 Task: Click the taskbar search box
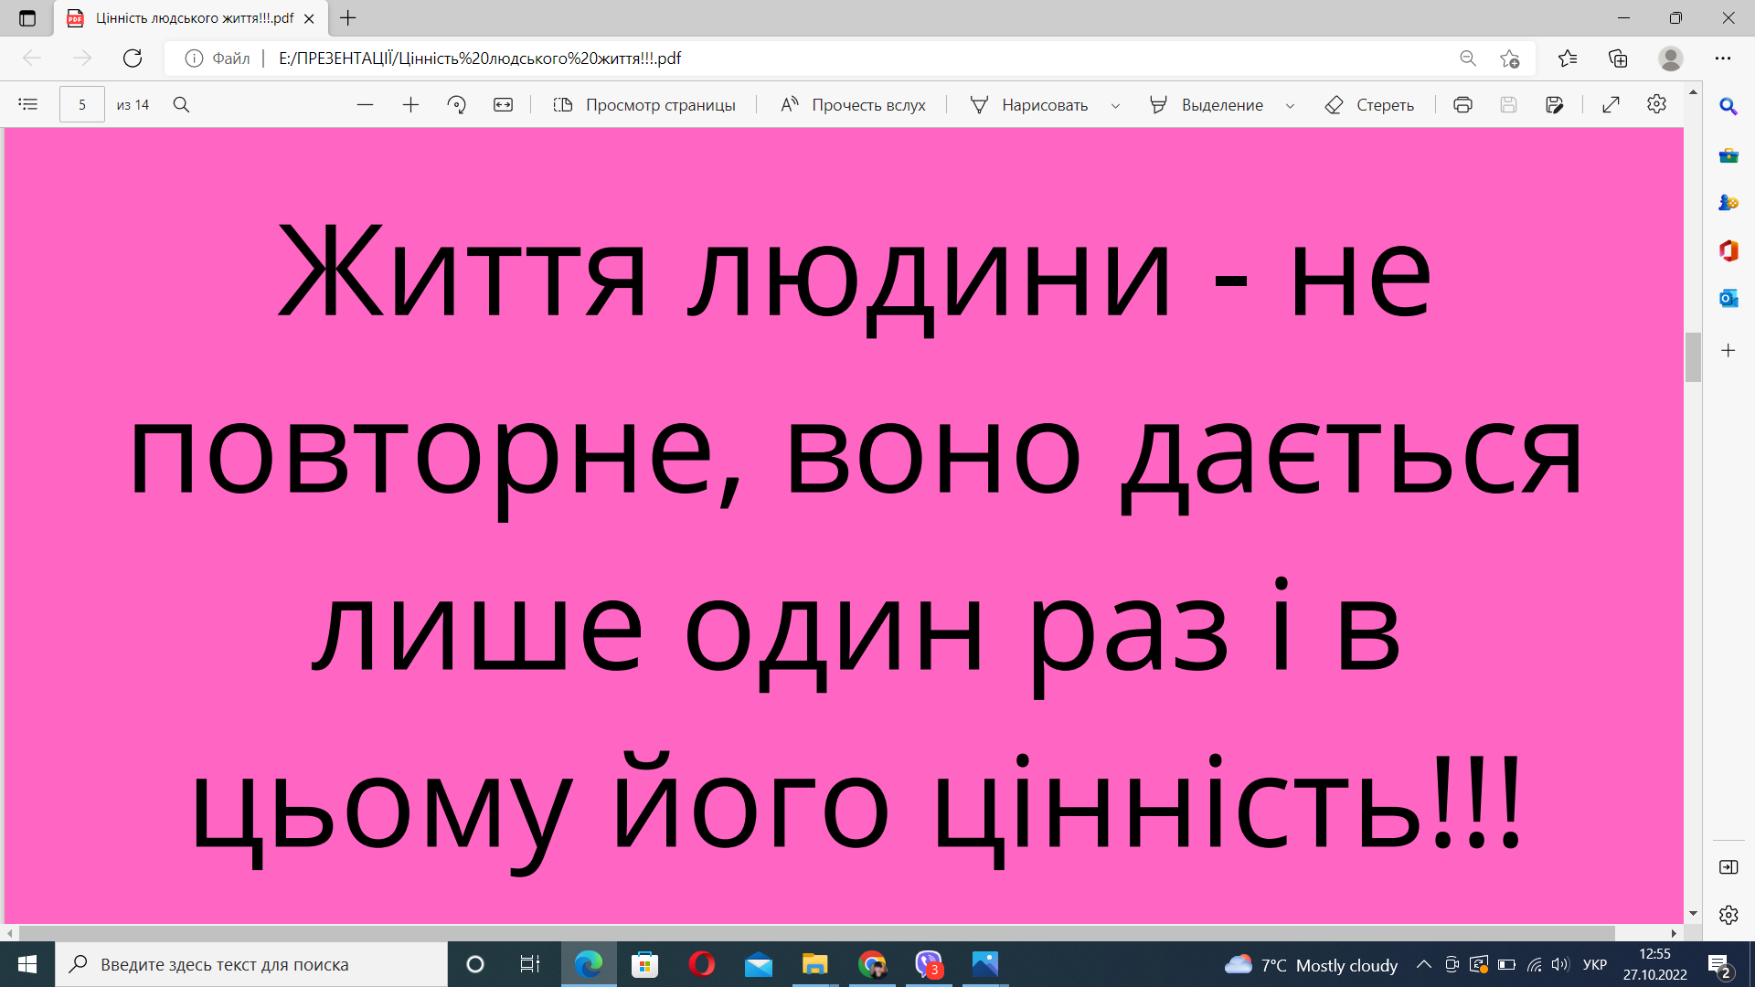coord(251,964)
